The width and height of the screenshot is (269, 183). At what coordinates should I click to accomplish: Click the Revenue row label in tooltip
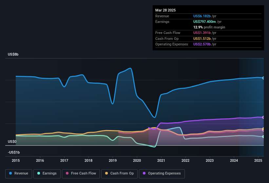click(x=162, y=16)
